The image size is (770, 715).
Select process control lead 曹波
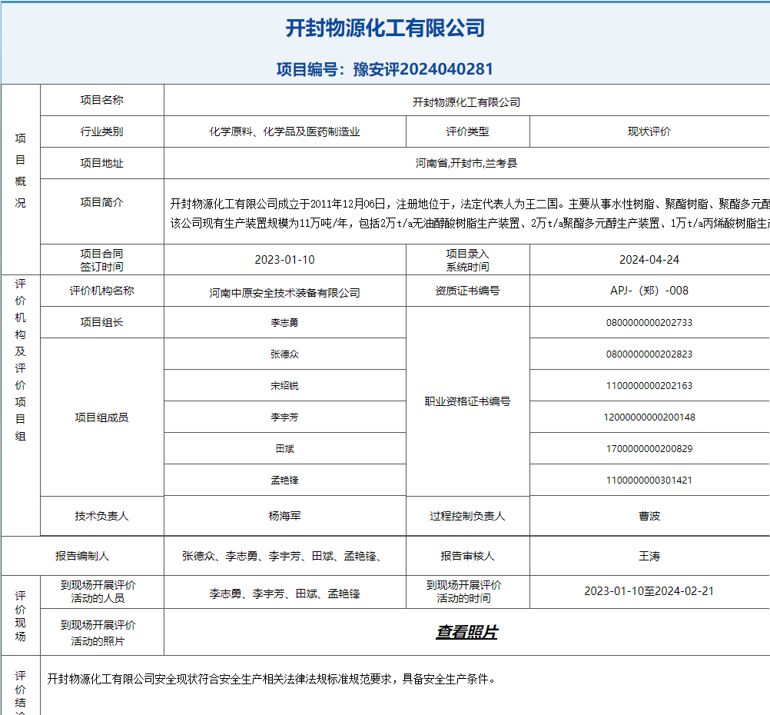649,516
